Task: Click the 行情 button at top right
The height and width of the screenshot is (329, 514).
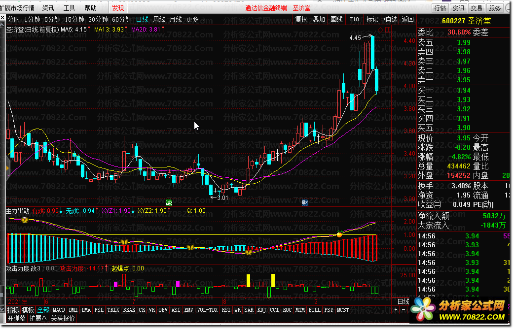Action: 440,8
